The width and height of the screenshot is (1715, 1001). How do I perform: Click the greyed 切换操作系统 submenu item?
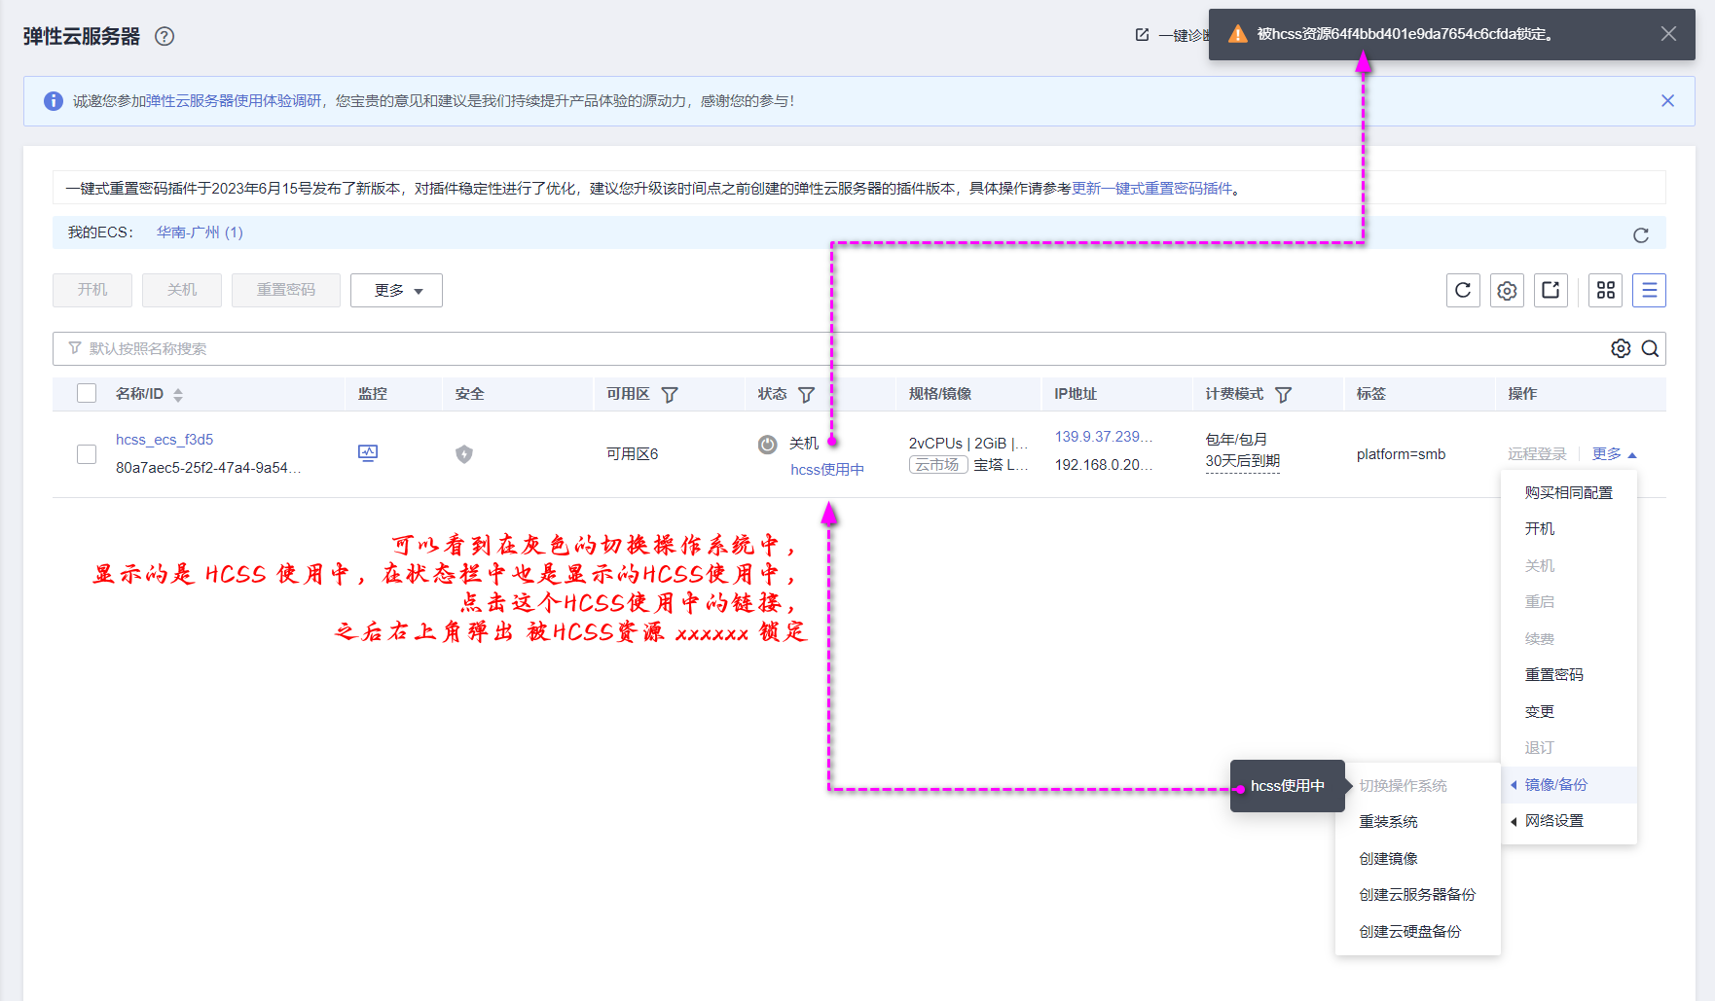[x=1418, y=786]
